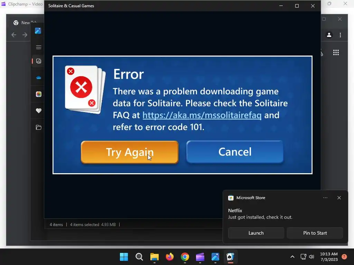Open taskbar Search
The height and width of the screenshot is (265, 354).
[139, 257]
